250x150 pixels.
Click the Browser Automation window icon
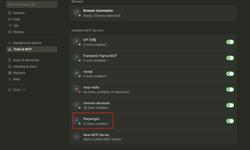click(76, 12)
